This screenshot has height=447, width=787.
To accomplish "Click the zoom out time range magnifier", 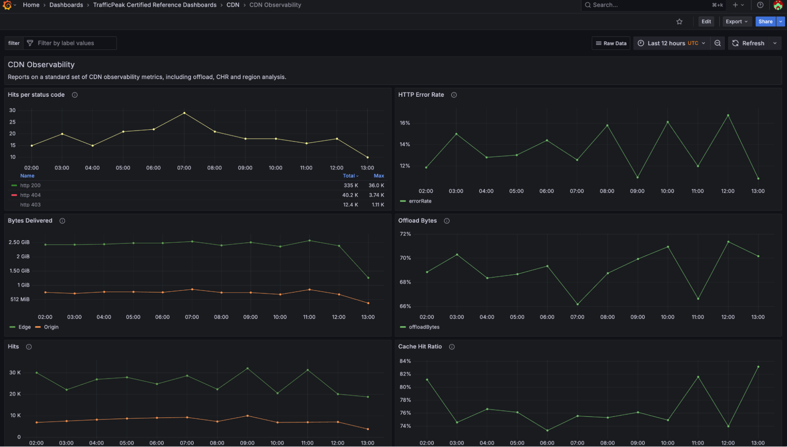I will pyautogui.click(x=717, y=43).
